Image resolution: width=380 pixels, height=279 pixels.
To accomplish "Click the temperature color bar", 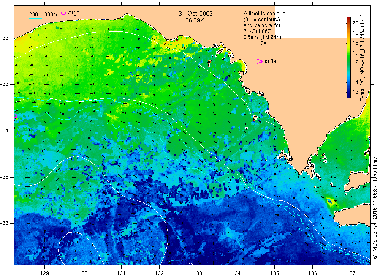I will (349, 57).
